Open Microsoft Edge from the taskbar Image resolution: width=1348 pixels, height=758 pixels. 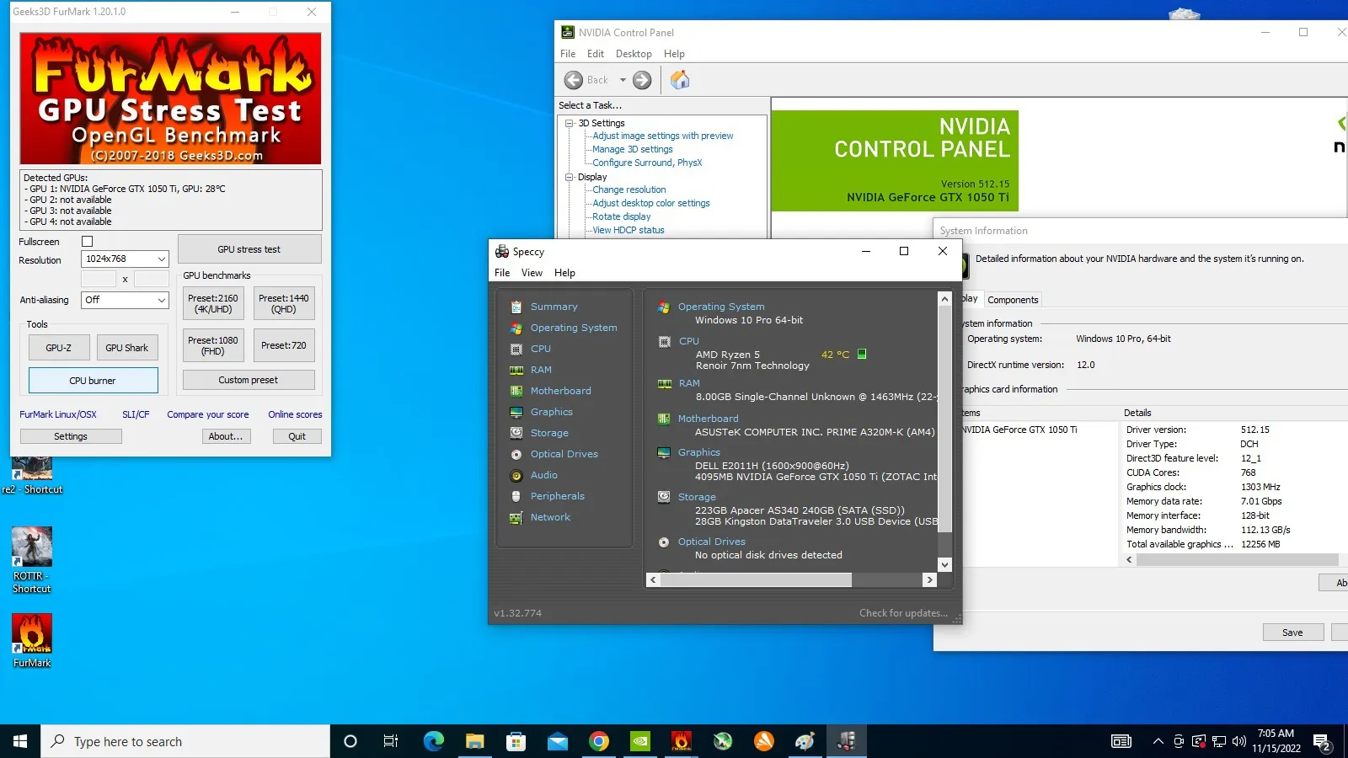[433, 741]
